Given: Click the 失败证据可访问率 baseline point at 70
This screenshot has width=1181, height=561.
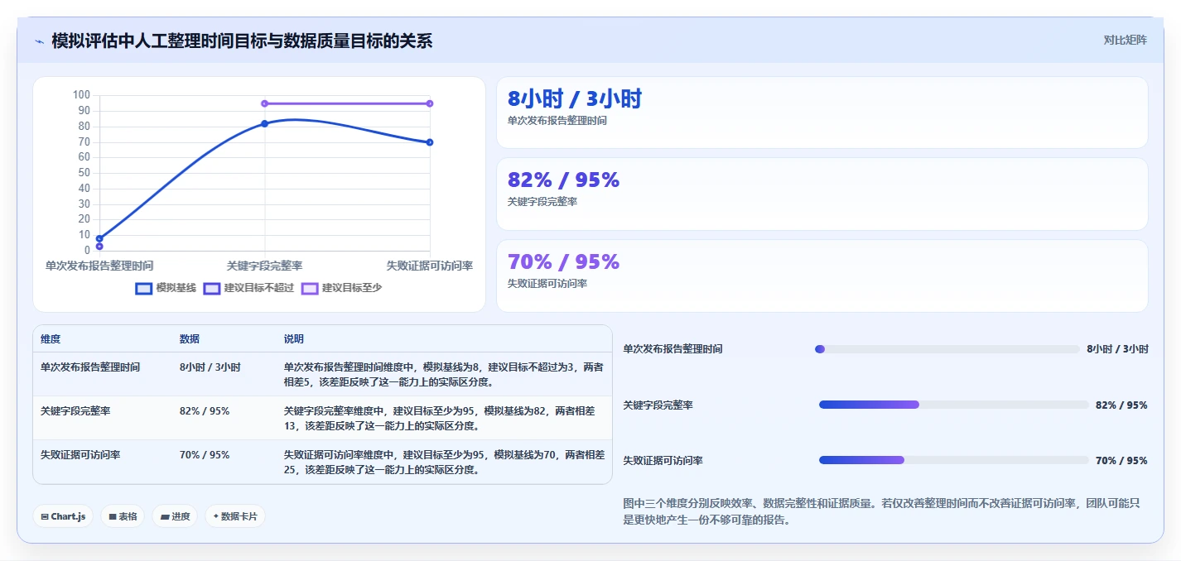Looking at the screenshot, I should 430,142.
